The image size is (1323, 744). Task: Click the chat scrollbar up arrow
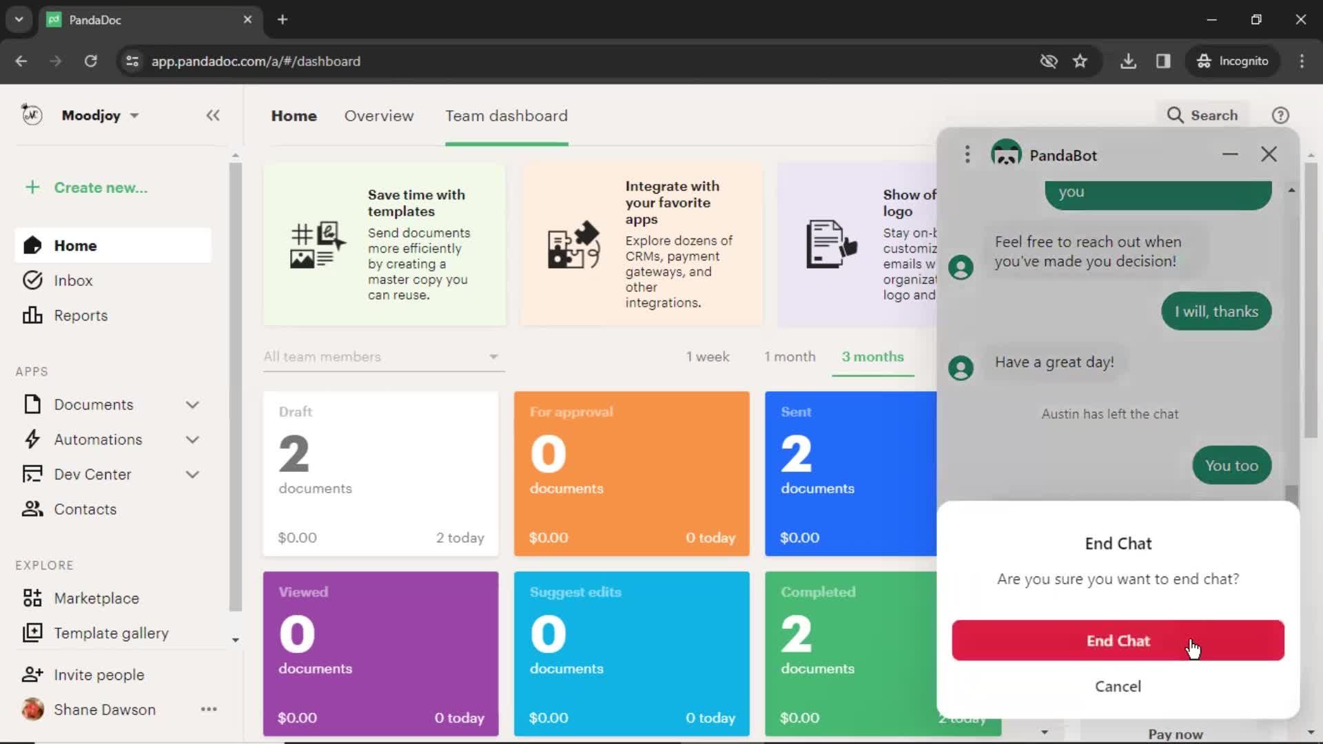[1292, 190]
